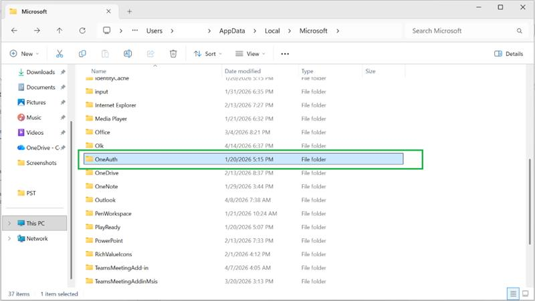Open Downloads in quick access
This screenshot has width=535, height=301.
(41, 72)
